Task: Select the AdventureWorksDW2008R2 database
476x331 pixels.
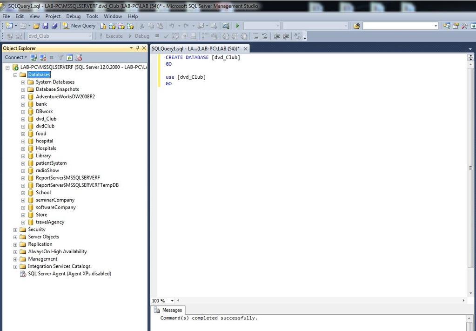Action: [65, 96]
